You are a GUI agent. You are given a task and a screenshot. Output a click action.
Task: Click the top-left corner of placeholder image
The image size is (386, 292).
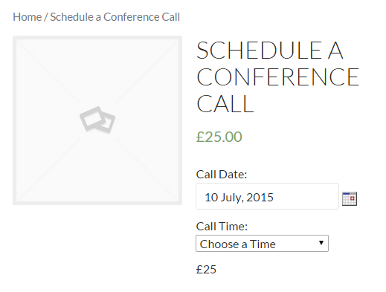[x=14, y=37]
